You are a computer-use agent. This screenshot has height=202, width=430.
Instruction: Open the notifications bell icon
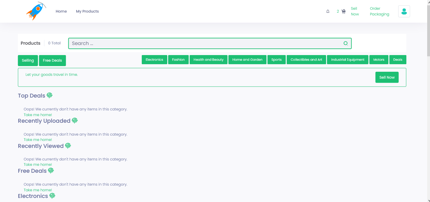pyautogui.click(x=328, y=11)
